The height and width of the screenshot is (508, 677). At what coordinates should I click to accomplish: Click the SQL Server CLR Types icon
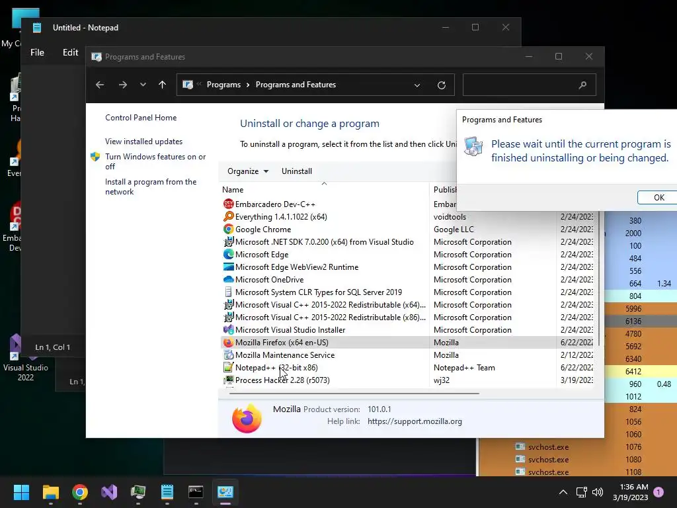click(228, 292)
